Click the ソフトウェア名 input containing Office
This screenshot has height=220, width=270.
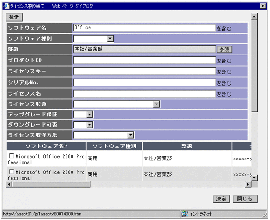point(144,28)
